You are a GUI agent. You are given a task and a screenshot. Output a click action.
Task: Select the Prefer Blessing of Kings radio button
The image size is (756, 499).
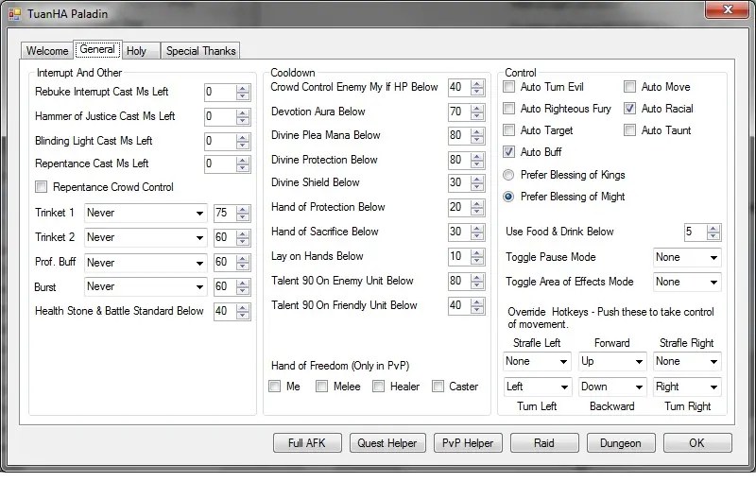tap(509, 175)
